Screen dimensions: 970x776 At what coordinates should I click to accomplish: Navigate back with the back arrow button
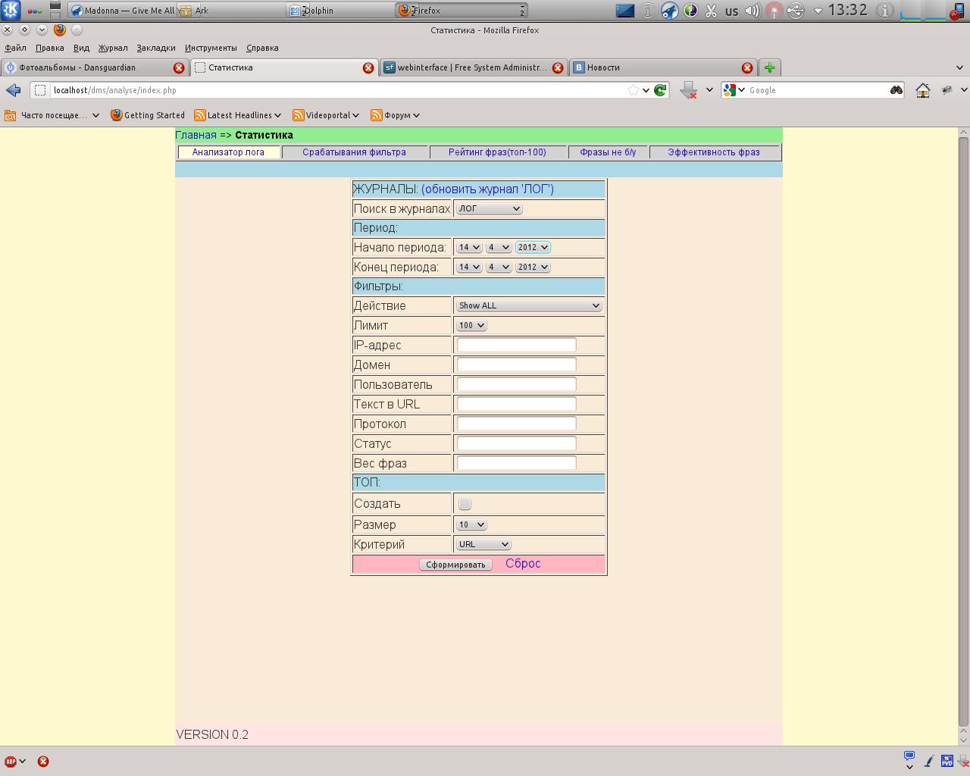click(x=12, y=89)
